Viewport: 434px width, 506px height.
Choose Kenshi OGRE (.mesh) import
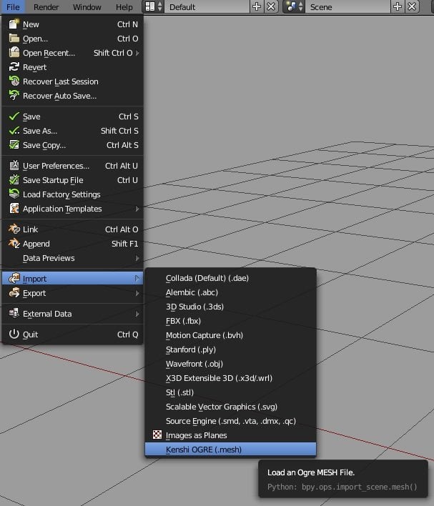click(230, 450)
